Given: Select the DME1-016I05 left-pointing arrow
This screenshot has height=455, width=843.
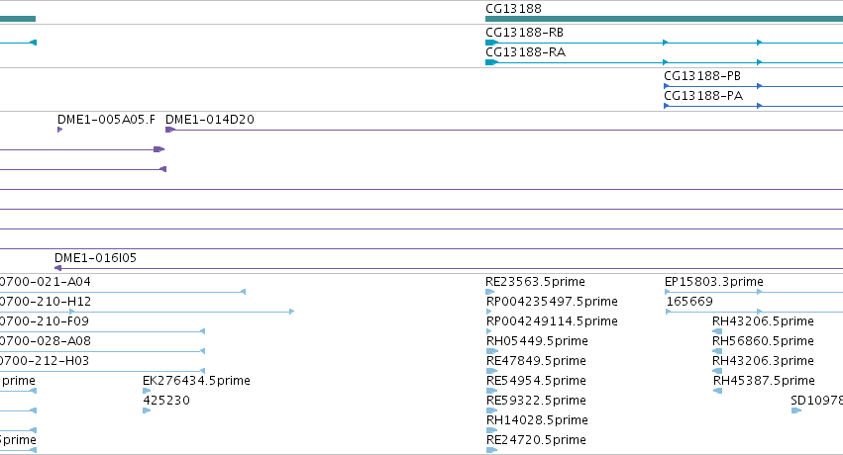Looking at the screenshot, I should [58, 268].
